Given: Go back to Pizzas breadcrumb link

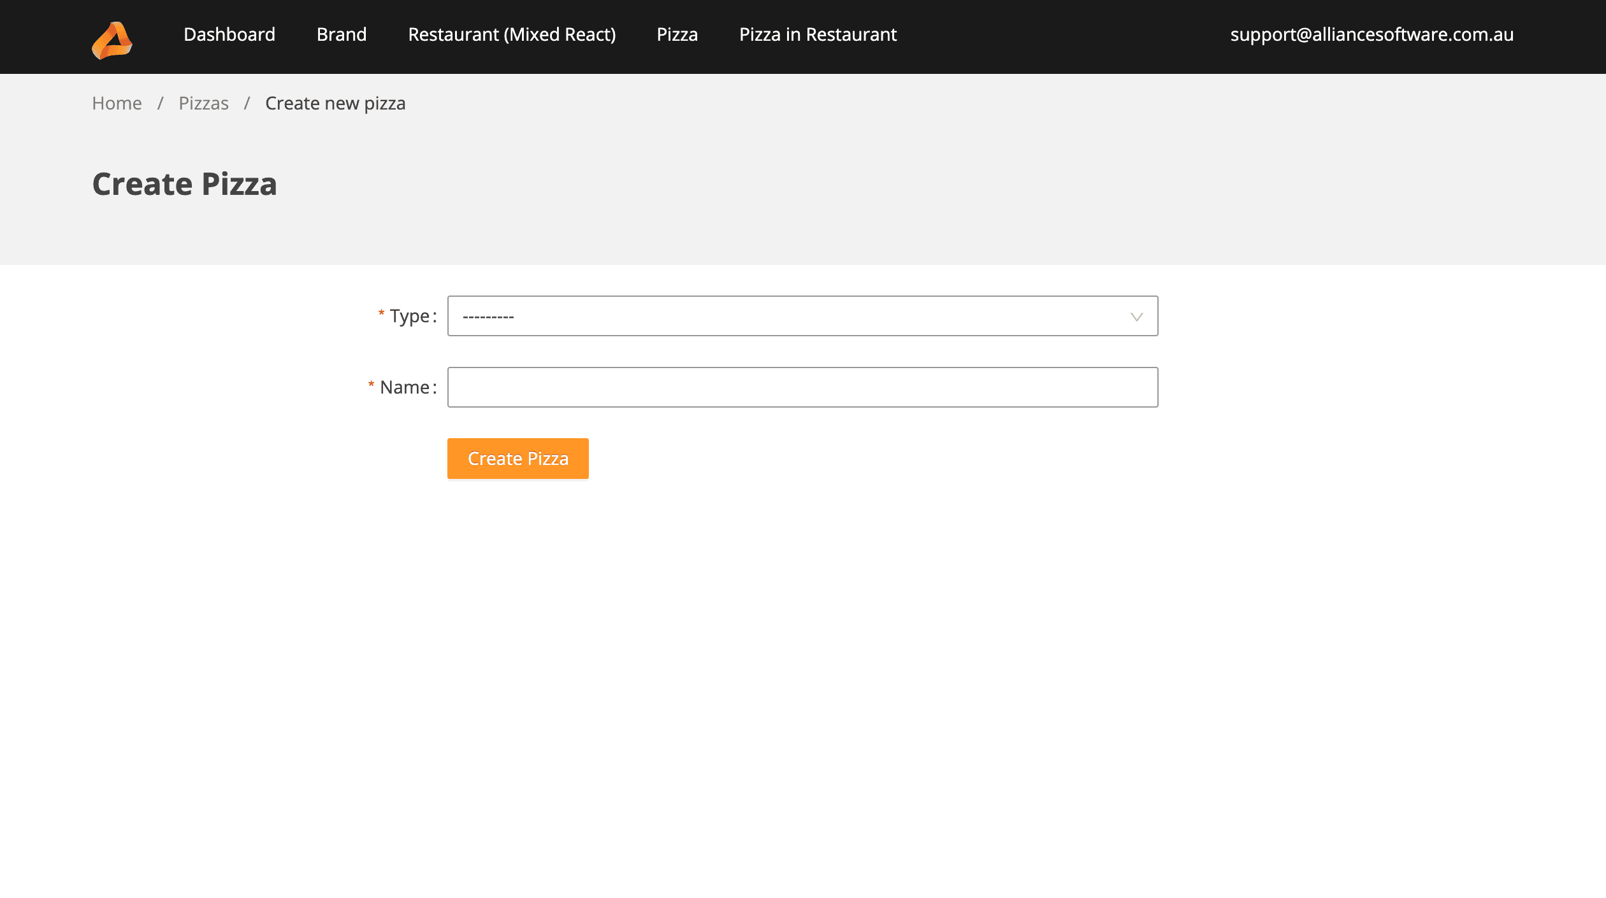Looking at the screenshot, I should click(x=203, y=103).
